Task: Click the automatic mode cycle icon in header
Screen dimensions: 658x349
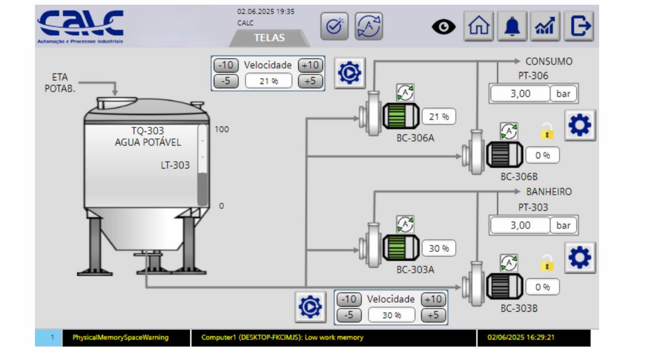Action: pos(368,26)
